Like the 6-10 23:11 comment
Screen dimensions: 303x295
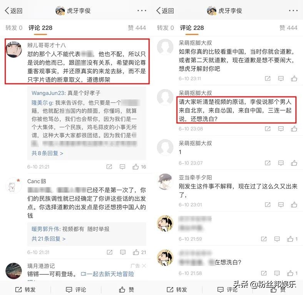pos(294,78)
